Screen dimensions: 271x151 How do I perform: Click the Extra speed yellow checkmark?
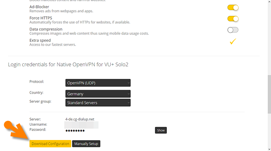[x=233, y=42]
